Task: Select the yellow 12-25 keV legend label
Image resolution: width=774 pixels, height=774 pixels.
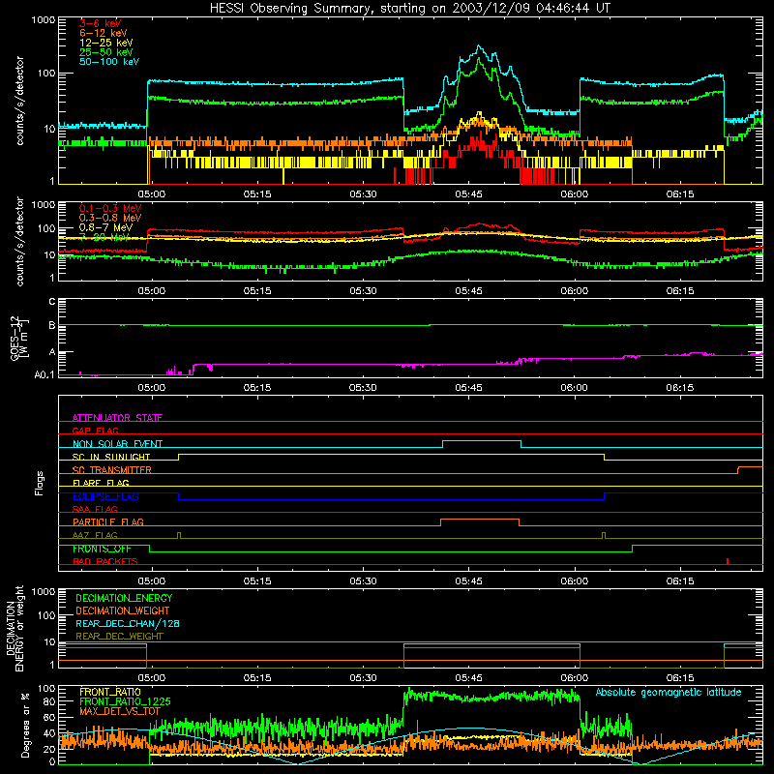Action: [105, 43]
